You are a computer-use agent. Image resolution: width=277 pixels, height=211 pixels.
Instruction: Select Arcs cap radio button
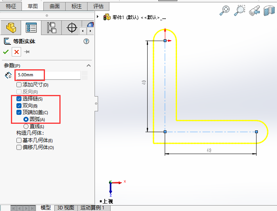[x=26, y=119]
